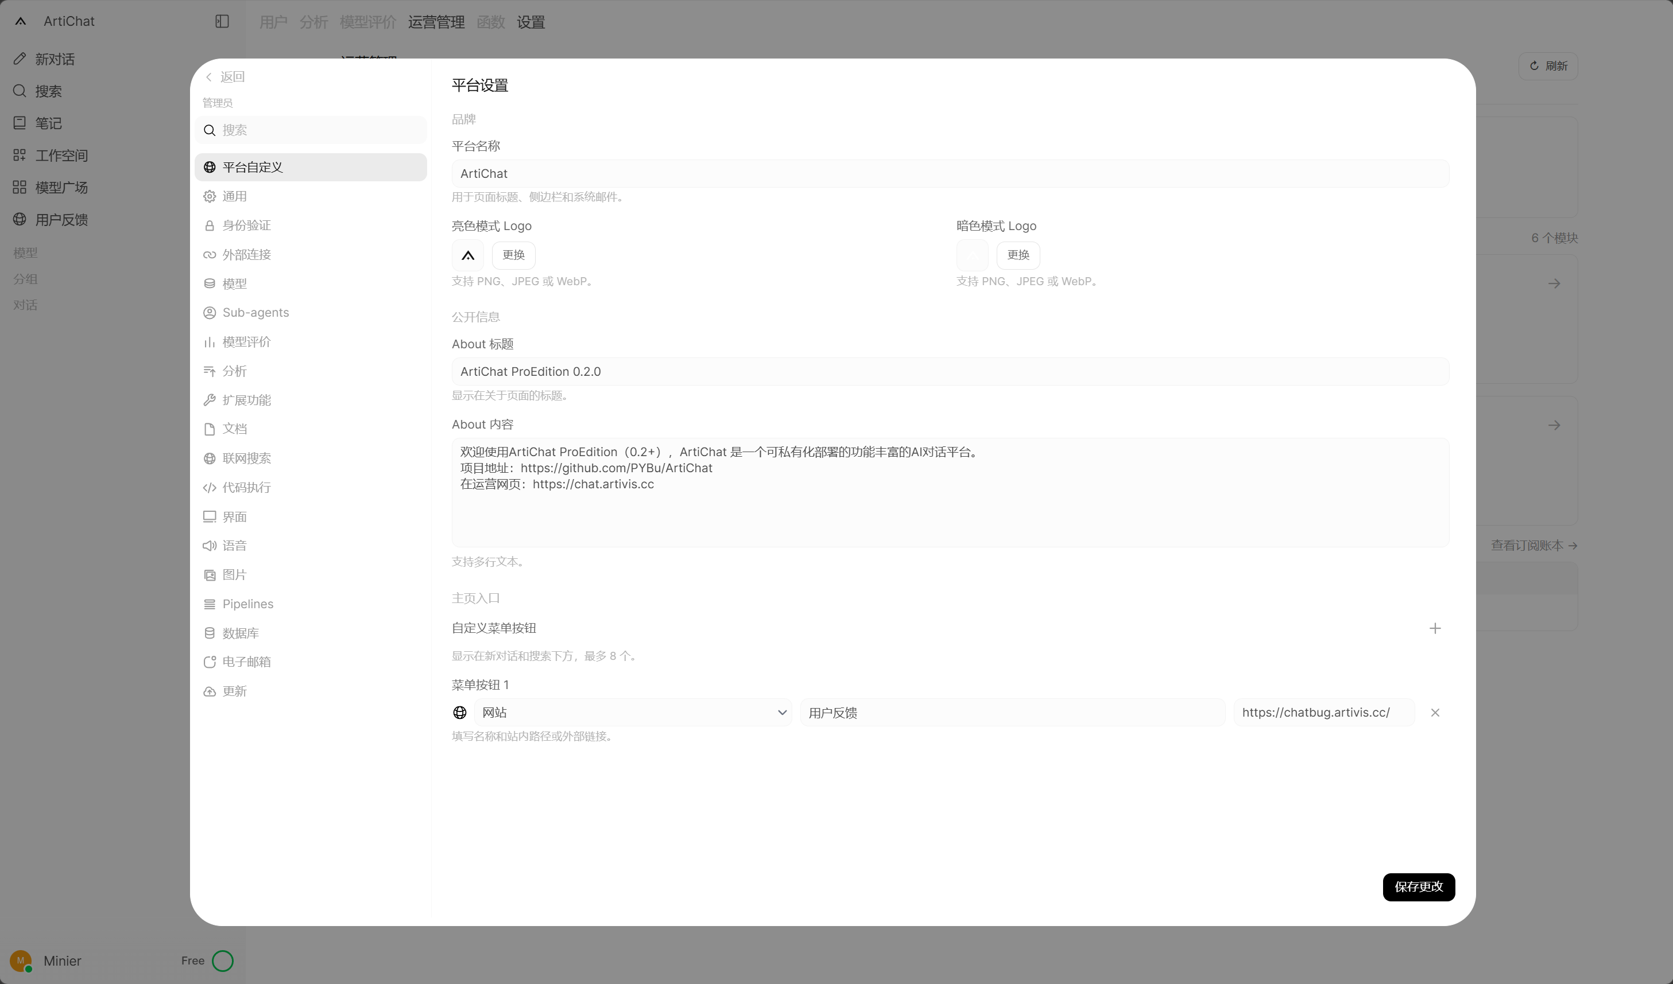Open 更新 settings section
Viewport: 1673px width, 984px height.
pyautogui.click(x=311, y=691)
